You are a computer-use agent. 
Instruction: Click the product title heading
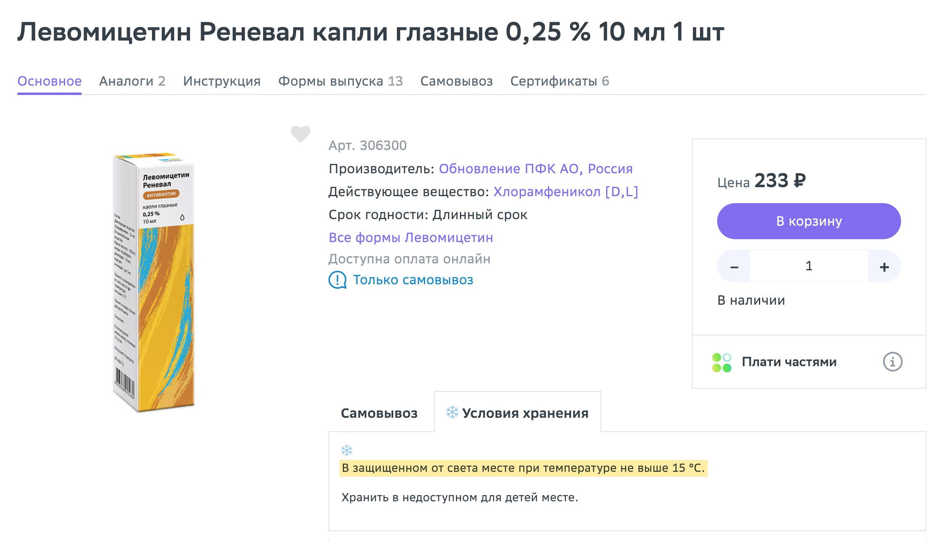tap(371, 32)
